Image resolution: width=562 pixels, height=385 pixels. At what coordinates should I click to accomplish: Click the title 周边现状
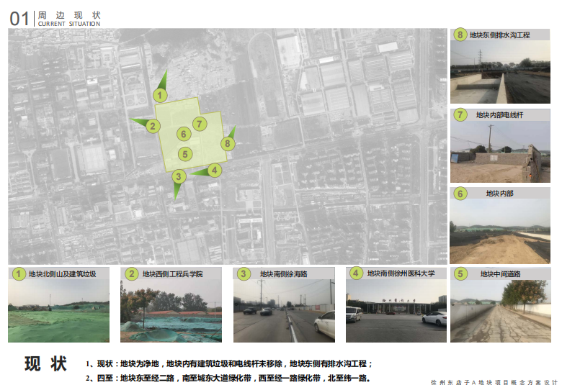[x=69, y=15]
